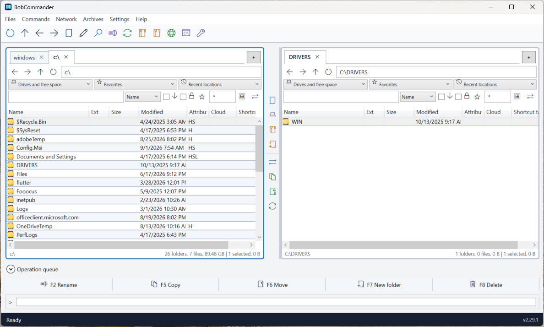Close the windows tab in left panel
This screenshot has width=544, height=327.
(41, 57)
